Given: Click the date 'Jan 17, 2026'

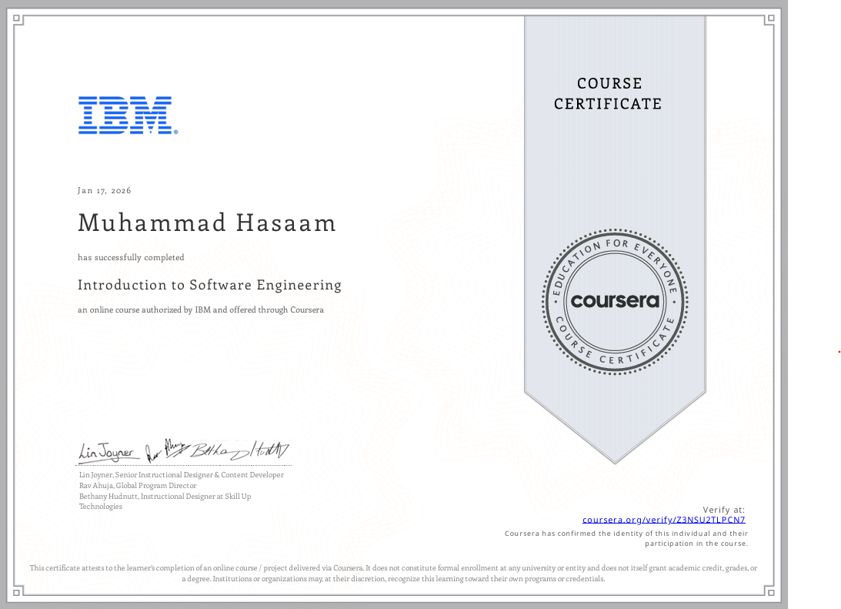Looking at the screenshot, I should click(105, 190).
